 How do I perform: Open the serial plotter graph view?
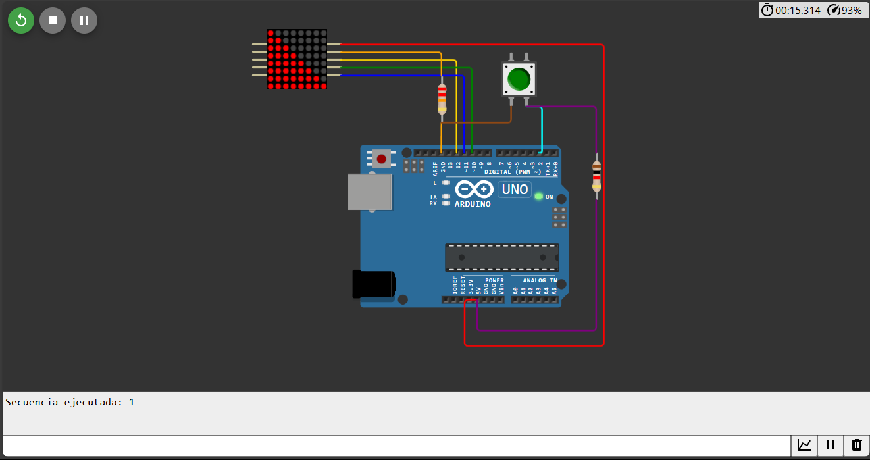click(804, 446)
